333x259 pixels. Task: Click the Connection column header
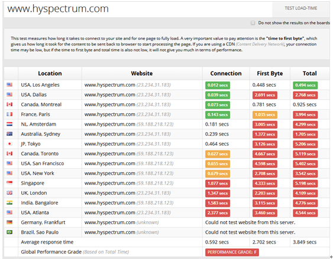226,73
